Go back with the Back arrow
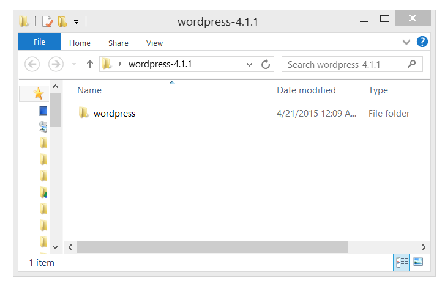The image size is (445, 289). click(32, 64)
